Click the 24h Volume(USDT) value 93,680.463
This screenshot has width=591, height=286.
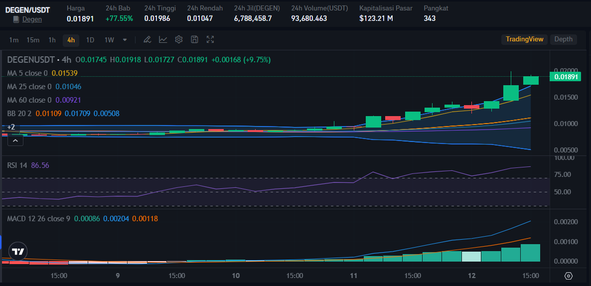(x=309, y=18)
